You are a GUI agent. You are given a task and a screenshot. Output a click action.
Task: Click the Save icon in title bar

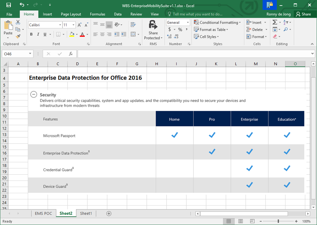click(8, 5)
